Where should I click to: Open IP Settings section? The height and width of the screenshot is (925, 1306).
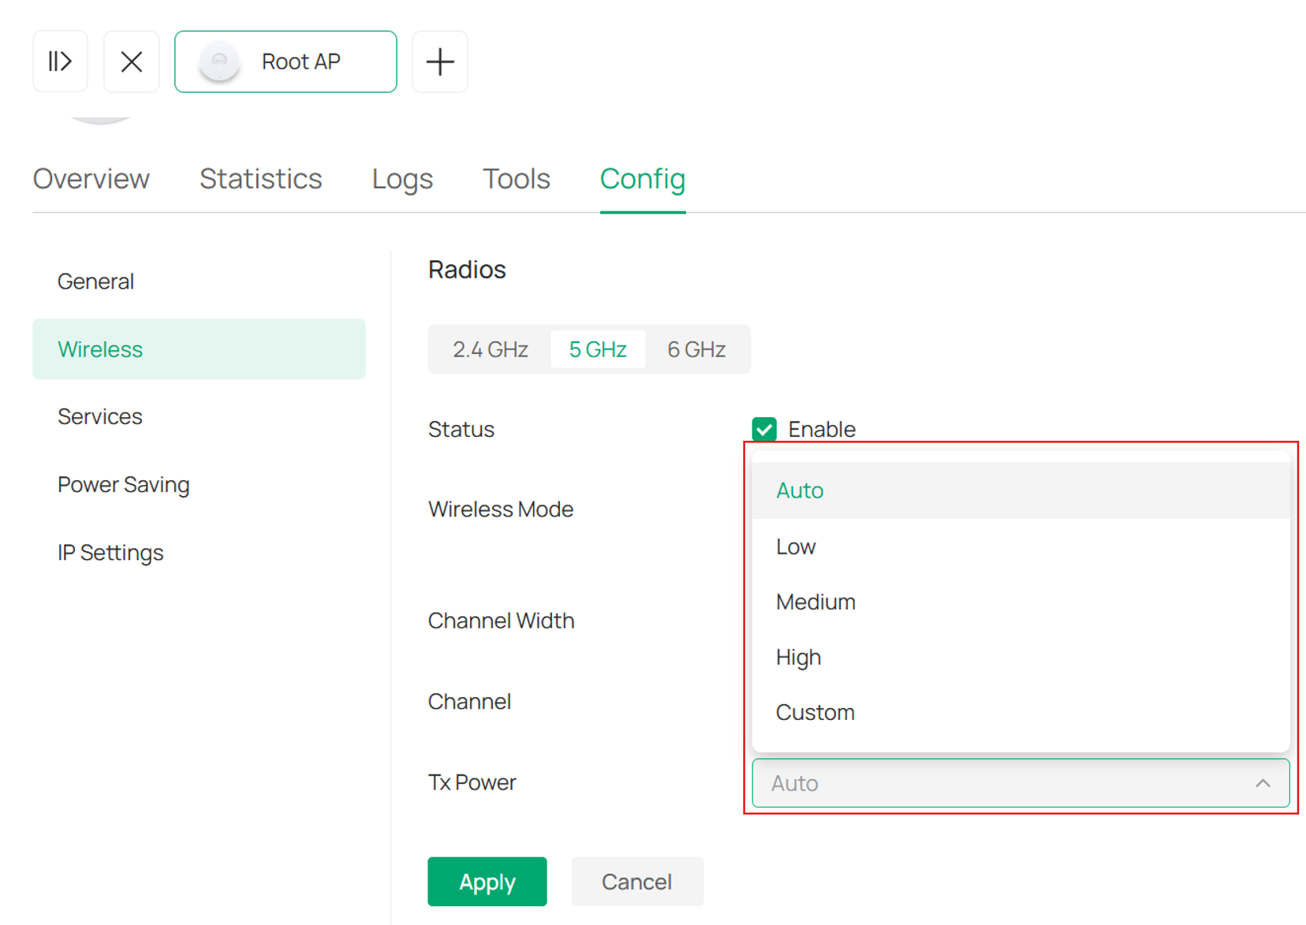[x=199, y=553]
